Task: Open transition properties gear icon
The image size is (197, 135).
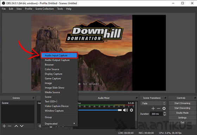Action: (x=164, y=109)
